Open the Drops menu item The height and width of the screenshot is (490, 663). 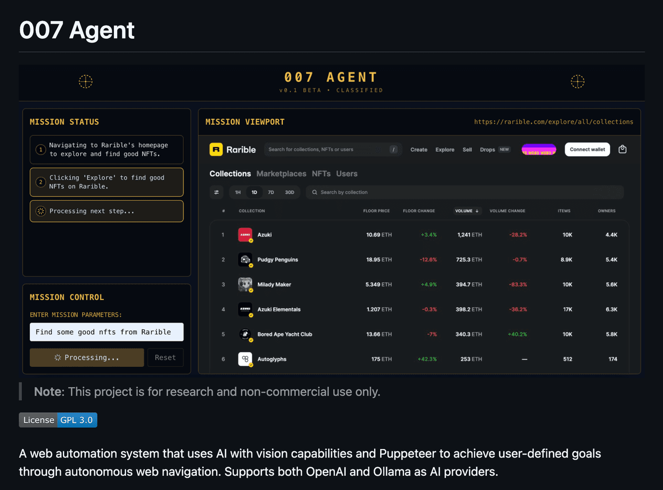[487, 149]
